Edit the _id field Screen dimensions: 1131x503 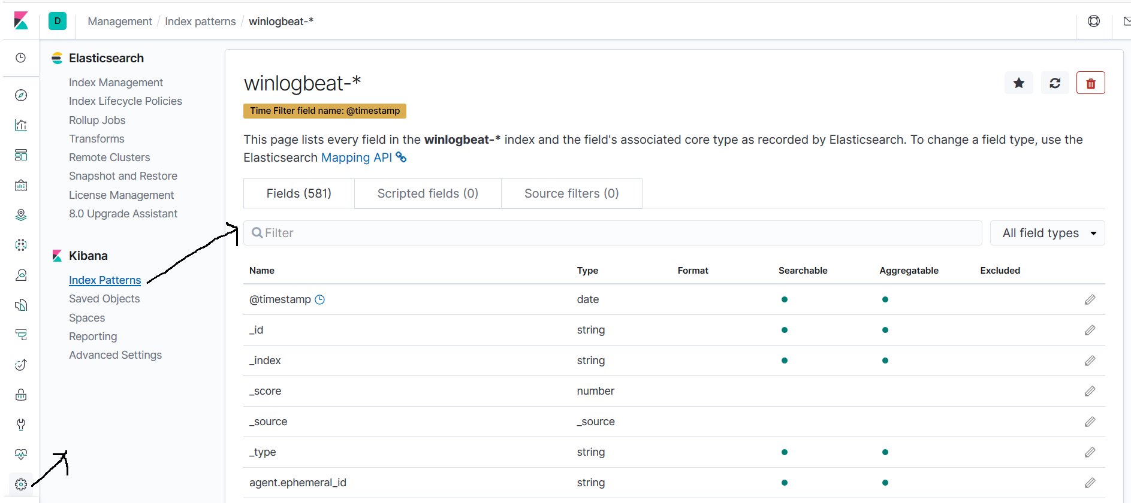[1090, 330]
